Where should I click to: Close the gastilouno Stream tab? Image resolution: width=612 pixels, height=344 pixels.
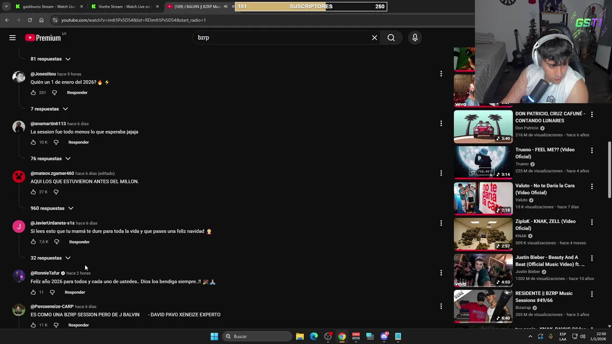pyautogui.click(x=82, y=7)
